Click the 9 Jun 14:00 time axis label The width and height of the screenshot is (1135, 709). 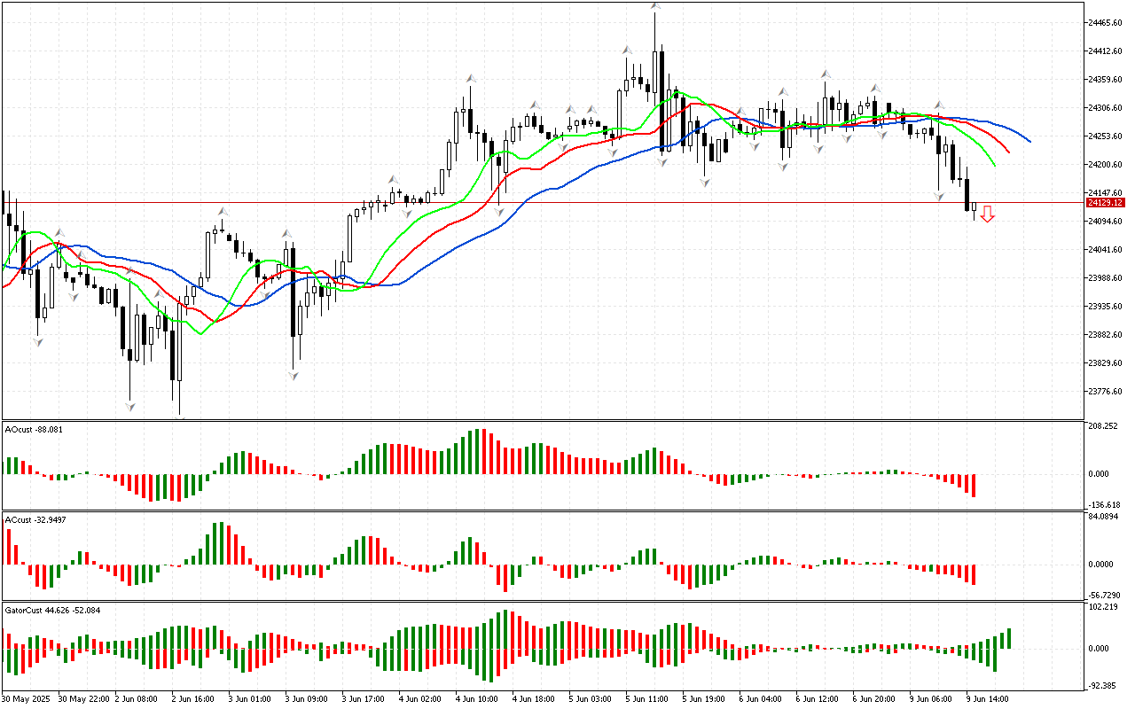[x=987, y=698]
